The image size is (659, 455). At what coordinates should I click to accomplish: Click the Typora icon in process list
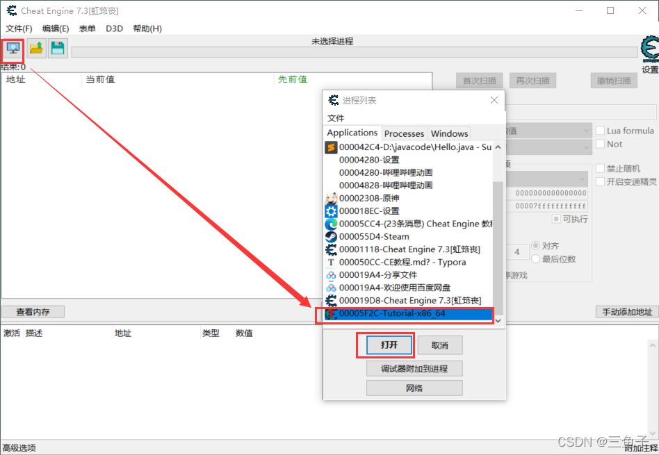click(x=331, y=262)
